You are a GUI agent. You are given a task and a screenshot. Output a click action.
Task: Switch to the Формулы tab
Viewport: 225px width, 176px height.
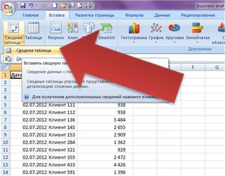pyautogui.click(x=134, y=15)
